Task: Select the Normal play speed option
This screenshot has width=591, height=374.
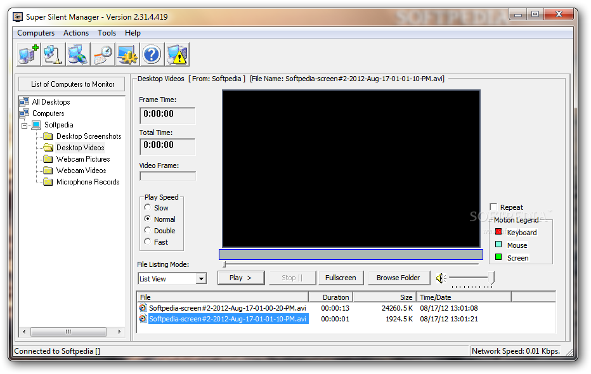Action: click(x=147, y=219)
